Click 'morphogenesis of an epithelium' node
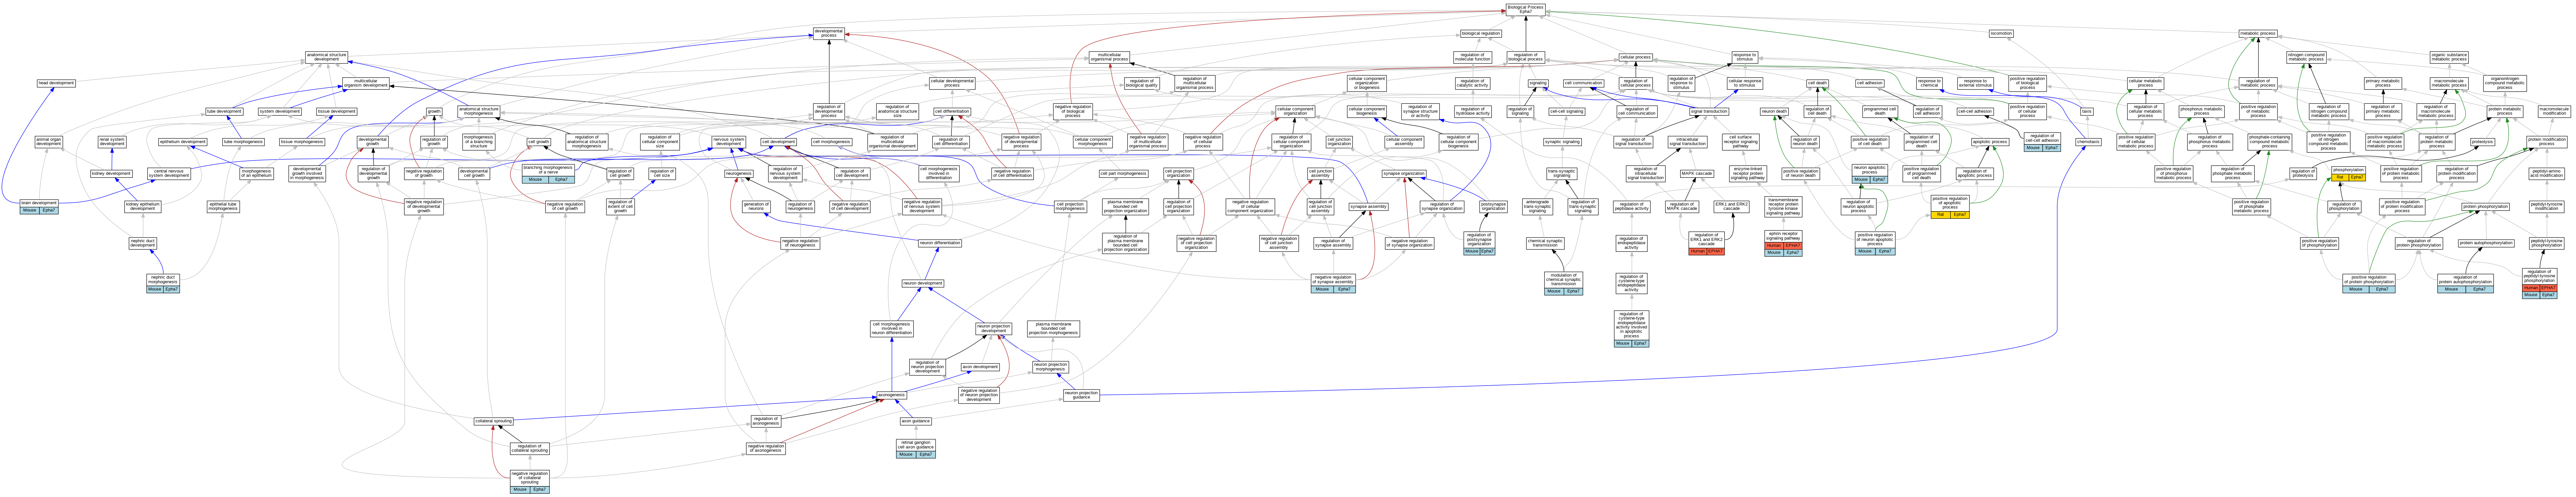The height and width of the screenshot is (497, 2576). coord(257,173)
